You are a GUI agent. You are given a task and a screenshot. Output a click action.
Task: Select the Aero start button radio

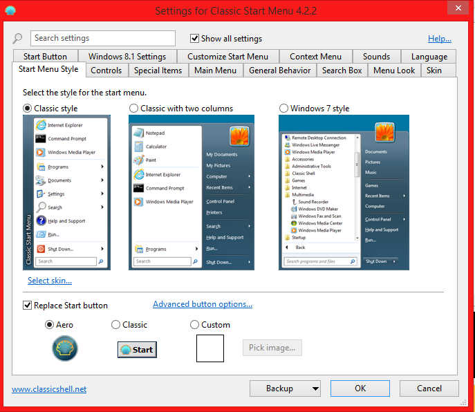tap(49, 325)
